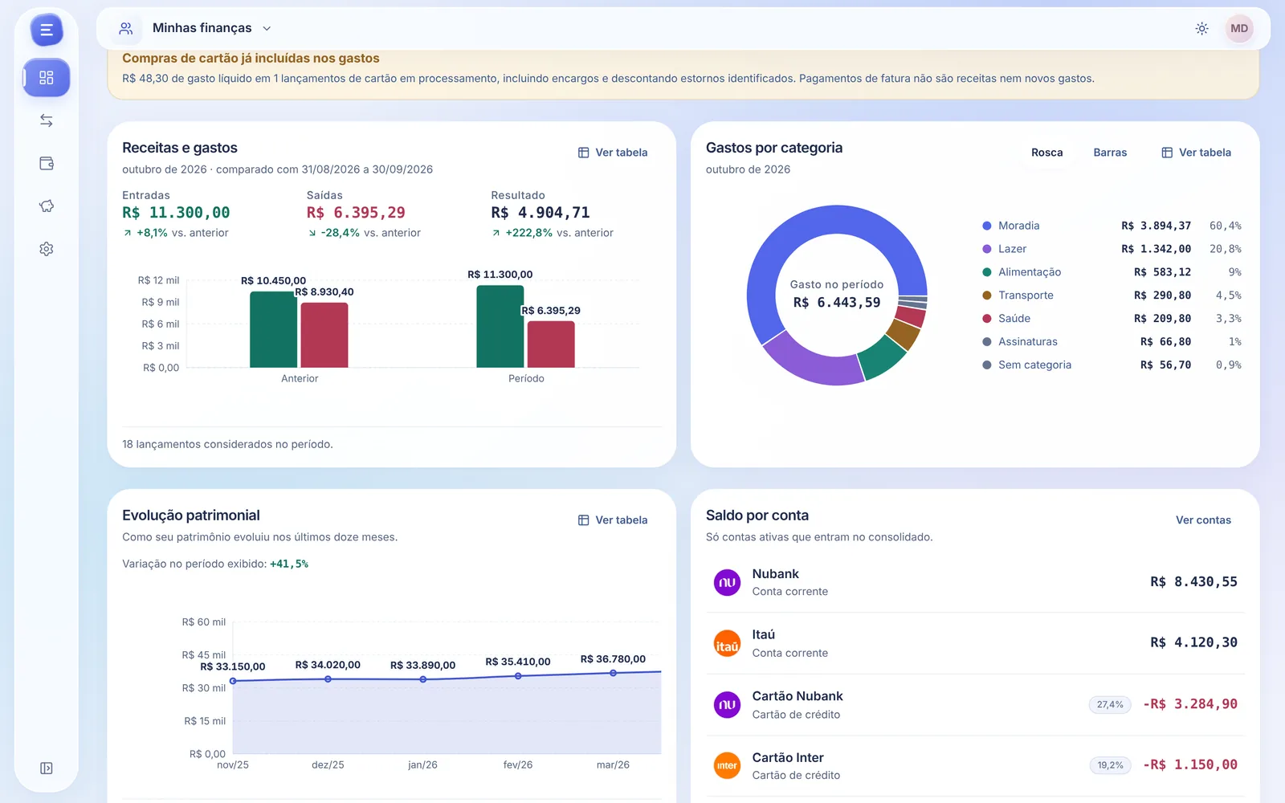Click the Resultado value R$ 4.904,71

coord(541,213)
